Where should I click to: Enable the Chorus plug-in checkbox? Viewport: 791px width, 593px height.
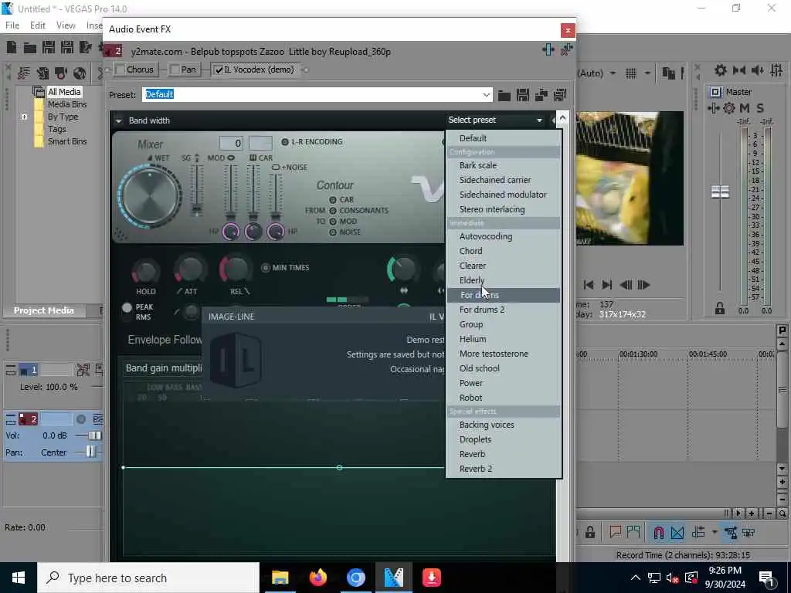click(x=121, y=69)
